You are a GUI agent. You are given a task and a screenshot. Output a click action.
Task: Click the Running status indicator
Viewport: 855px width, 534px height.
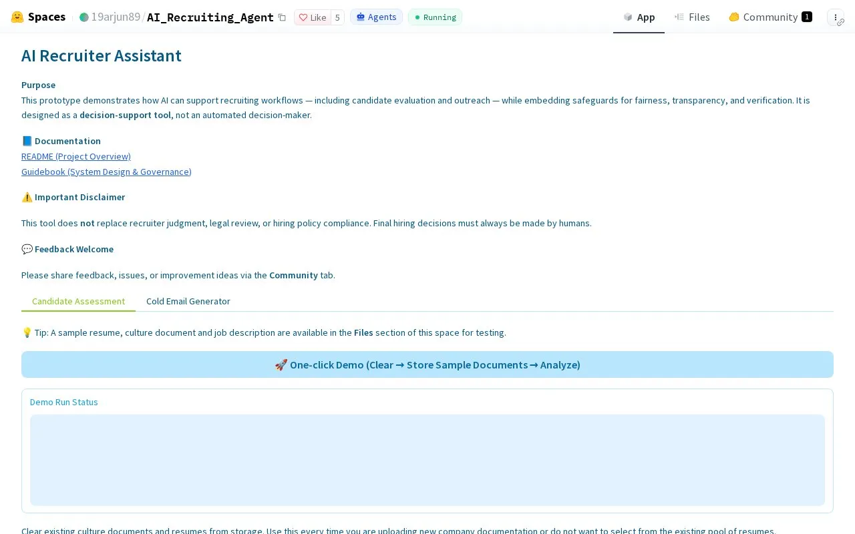point(435,17)
